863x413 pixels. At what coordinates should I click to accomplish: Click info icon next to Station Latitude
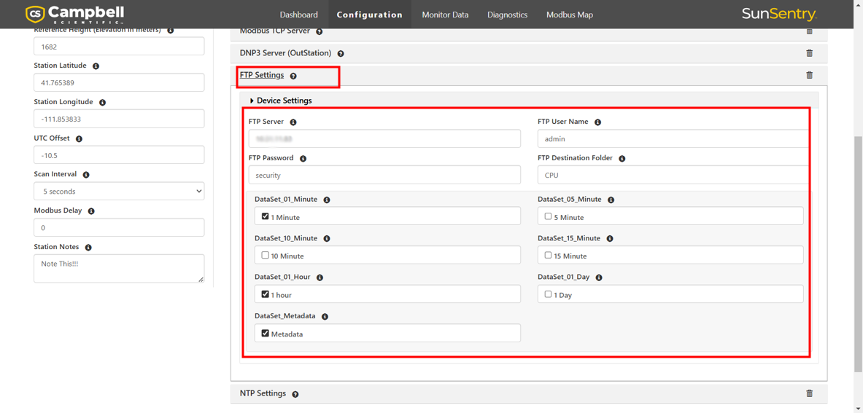click(x=96, y=66)
